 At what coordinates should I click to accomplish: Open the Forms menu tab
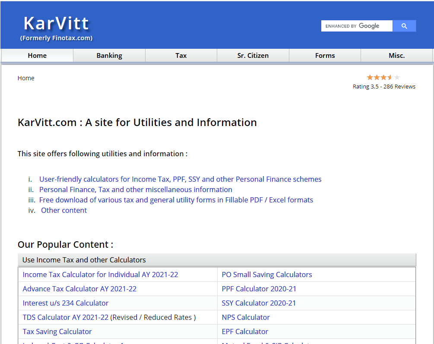325,55
